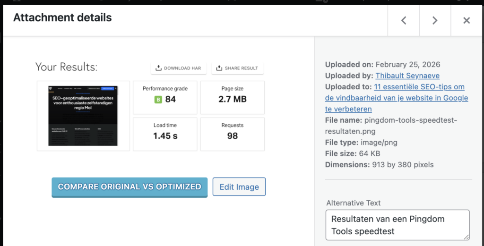Screen dimensions: 484x246
Task: Click COMPARE ORIGINAL VS OPTIMIZED button
Action: tap(130, 187)
